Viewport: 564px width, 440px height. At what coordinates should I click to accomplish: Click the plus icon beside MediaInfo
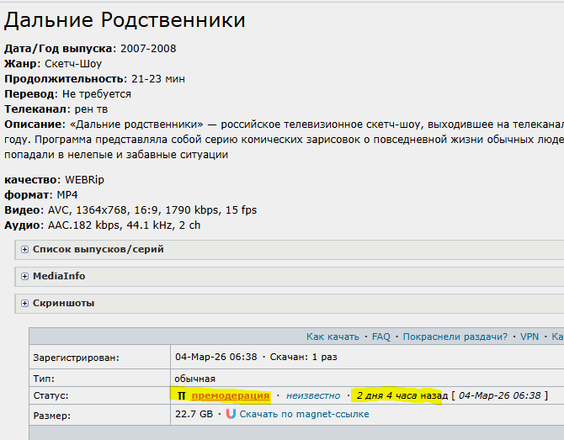click(25, 276)
